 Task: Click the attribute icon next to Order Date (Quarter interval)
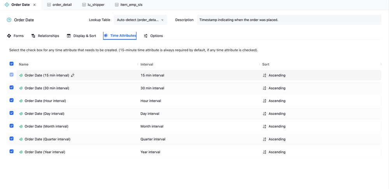click(x=21, y=139)
